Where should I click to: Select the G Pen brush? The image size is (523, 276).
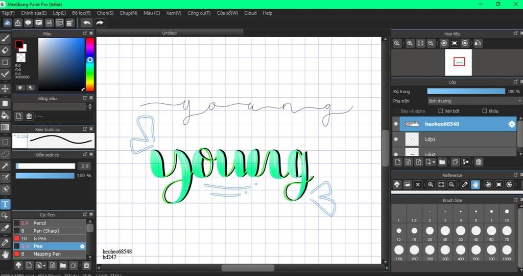point(40,238)
